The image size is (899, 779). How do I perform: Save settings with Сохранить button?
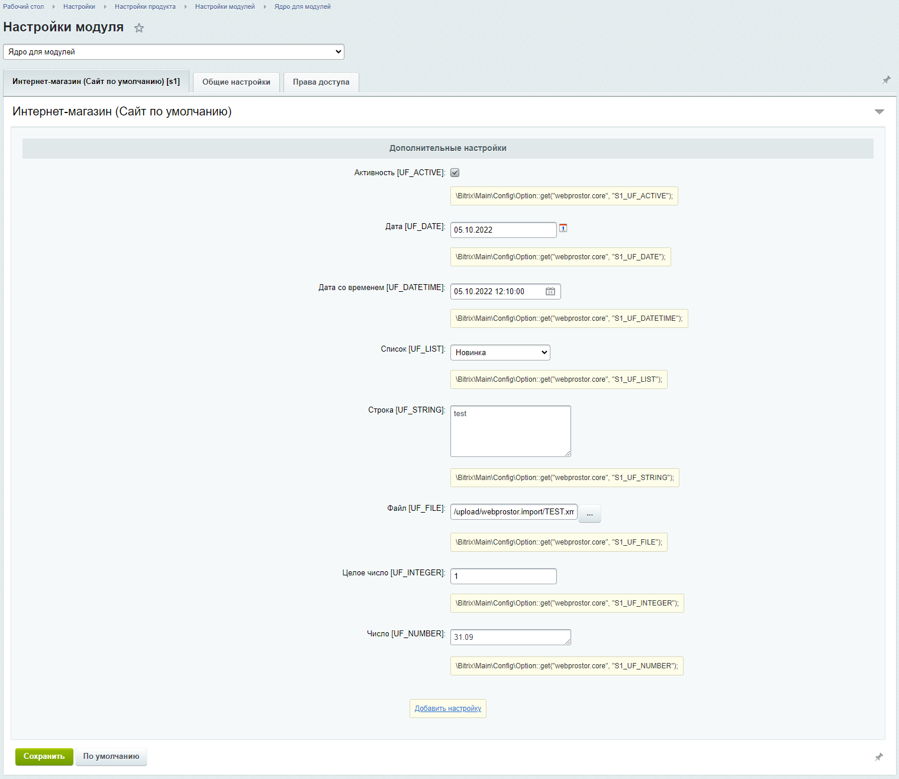click(44, 757)
